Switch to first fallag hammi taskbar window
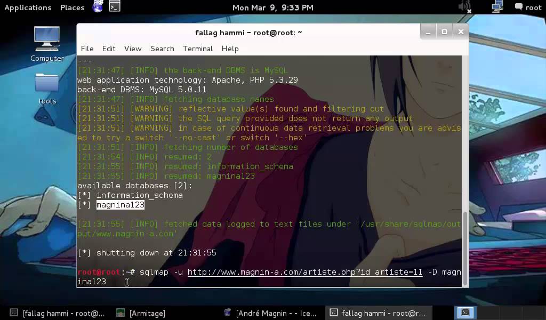The height and width of the screenshot is (320, 546). (58, 313)
